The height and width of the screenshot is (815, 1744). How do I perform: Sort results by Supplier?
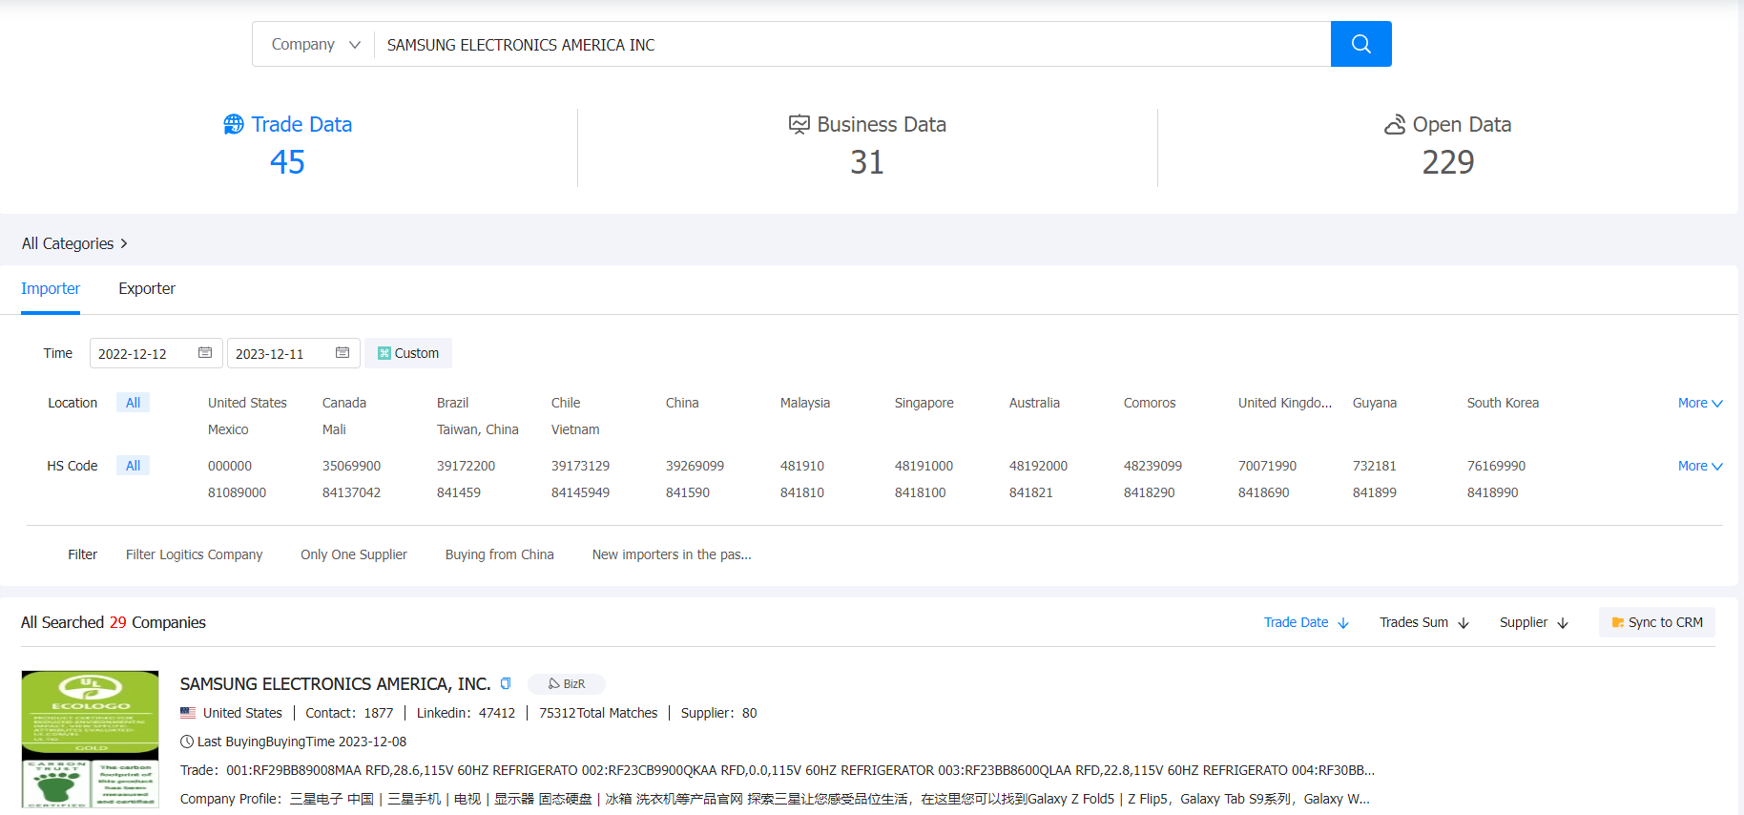pos(1533,622)
